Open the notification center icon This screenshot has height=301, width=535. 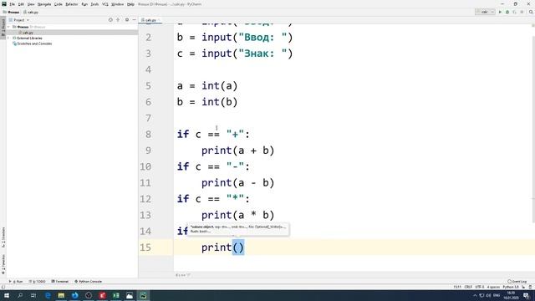[526, 295]
